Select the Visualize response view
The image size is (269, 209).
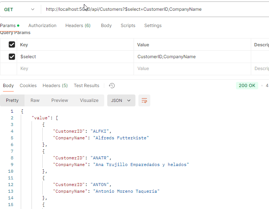click(89, 100)
